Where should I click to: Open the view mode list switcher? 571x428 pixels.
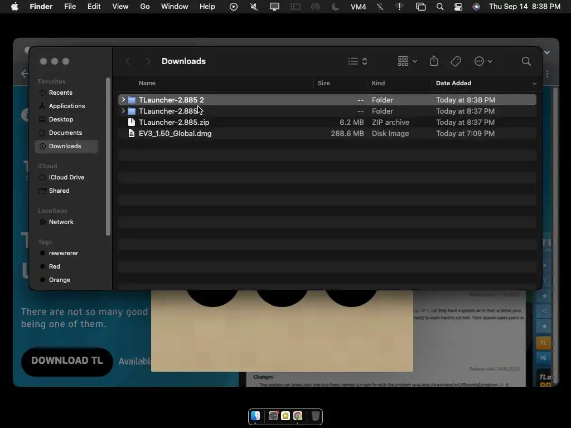[357, 61]
